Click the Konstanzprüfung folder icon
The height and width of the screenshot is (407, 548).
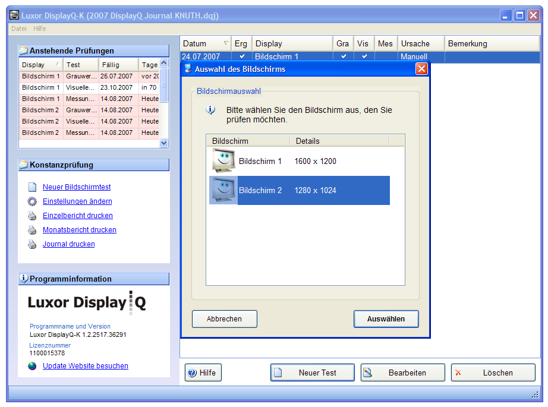[x=24, y=165]
